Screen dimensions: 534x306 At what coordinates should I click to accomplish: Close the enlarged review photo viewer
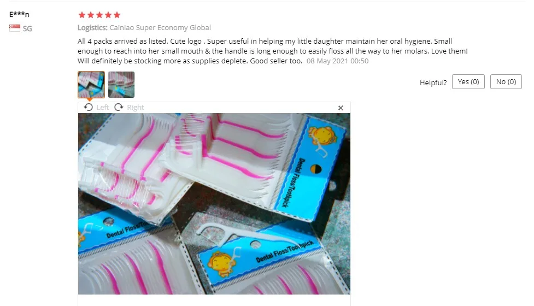click(341, 108)
